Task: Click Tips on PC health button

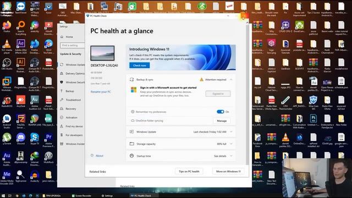Action: (189, 171)
